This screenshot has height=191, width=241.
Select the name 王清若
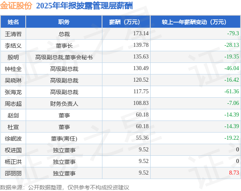(x=13, y=34)
